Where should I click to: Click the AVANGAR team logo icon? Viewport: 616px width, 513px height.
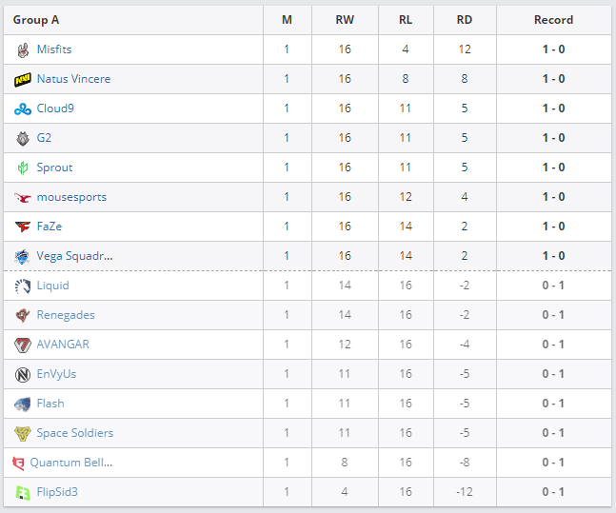click(23, 345)
